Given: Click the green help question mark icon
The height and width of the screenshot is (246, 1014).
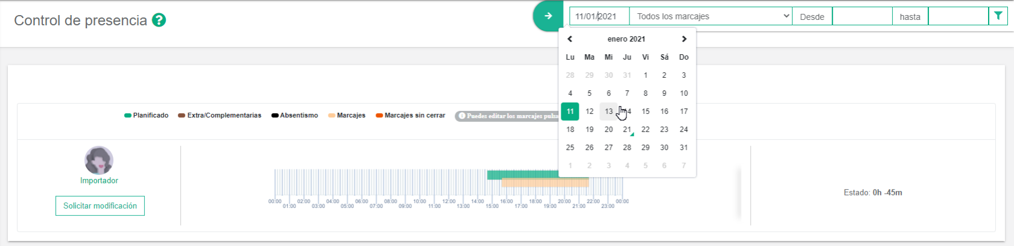Looking at the screenshot, I should [x=159, y=20].
